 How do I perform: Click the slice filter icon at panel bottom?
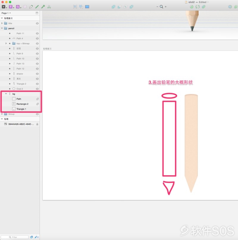coord(37,237)
